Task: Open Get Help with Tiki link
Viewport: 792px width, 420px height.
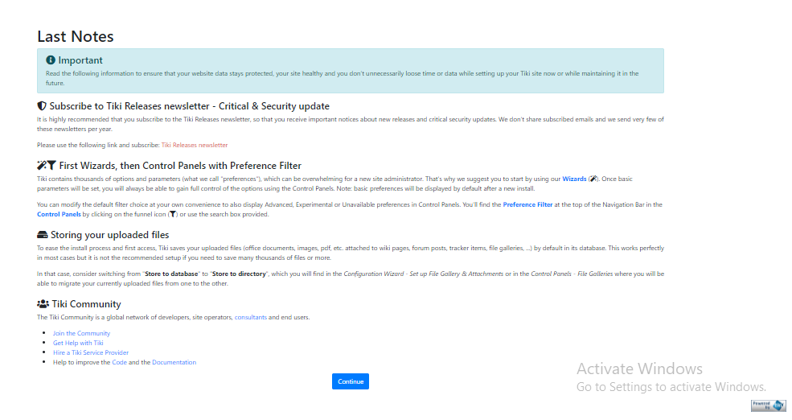Action: pyautogui.click(x=78, y=343)
